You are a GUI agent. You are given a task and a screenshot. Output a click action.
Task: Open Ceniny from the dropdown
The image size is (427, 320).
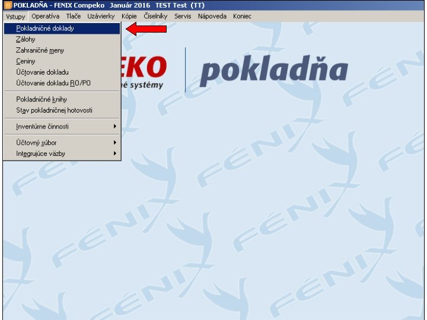click(62, 61)
